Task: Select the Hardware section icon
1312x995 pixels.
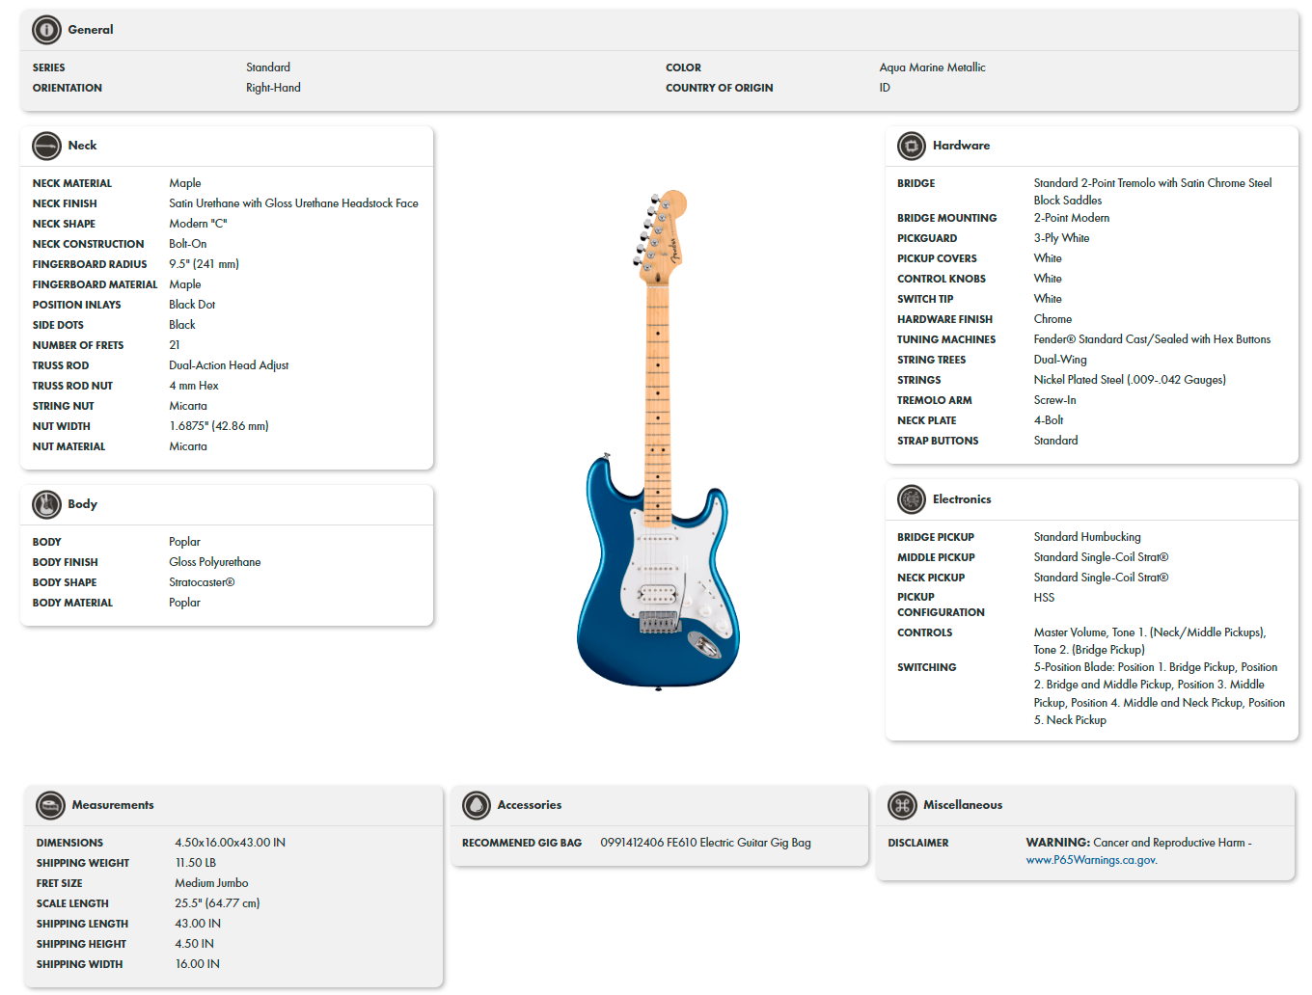Action: point(911,146)
